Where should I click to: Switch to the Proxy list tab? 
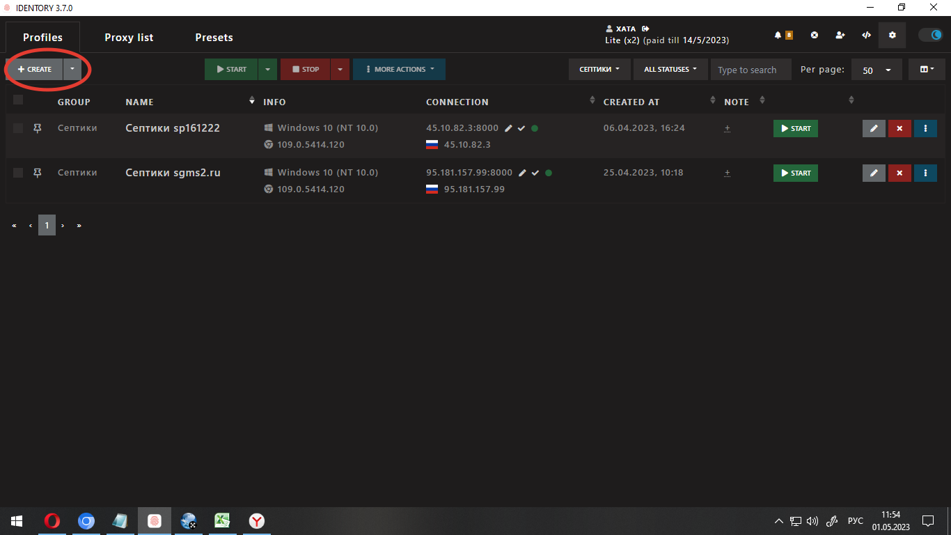pos(129,38)
